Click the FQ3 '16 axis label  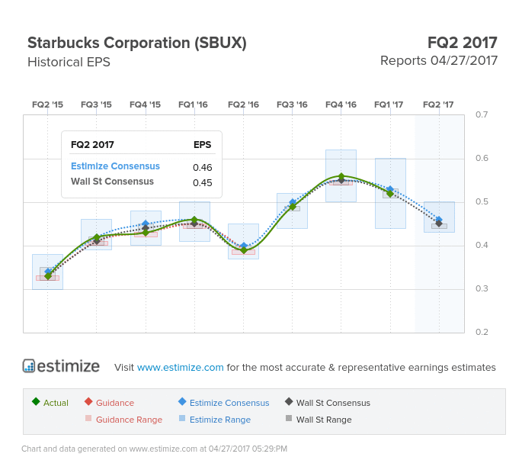pyautogui.click(x=292, y=105)
